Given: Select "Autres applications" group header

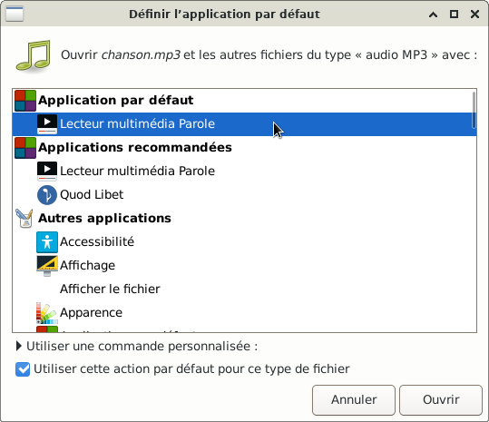Looking at the screenshot, I should click(x=245, y=219).
